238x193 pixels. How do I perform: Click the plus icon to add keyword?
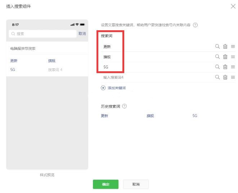coord(103,88)
